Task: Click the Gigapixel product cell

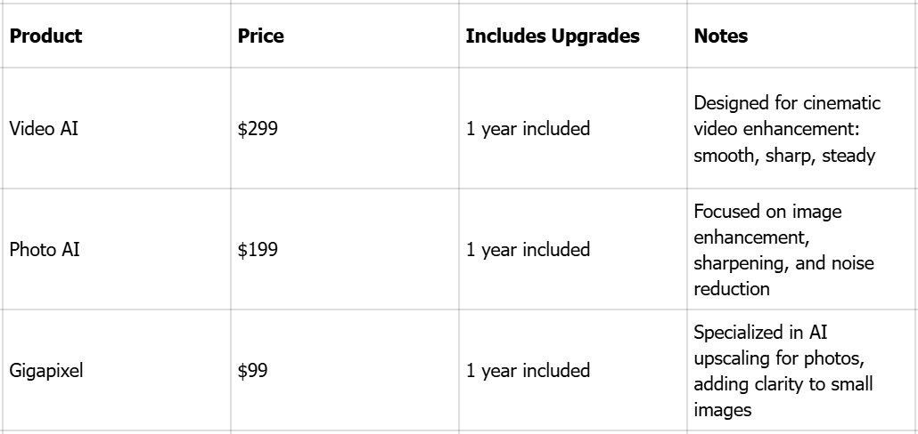Action: click(x=116, y=370)
